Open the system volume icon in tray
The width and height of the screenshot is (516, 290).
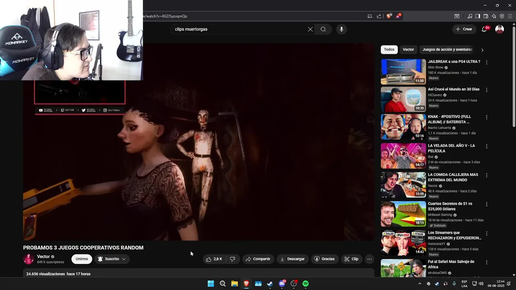(x=481, y=284)
